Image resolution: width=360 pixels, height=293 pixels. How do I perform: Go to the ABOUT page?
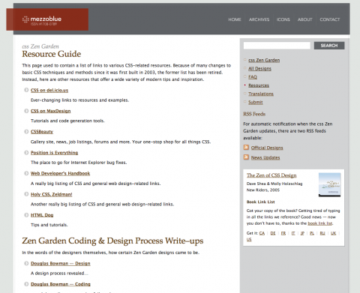coord(304,19)
